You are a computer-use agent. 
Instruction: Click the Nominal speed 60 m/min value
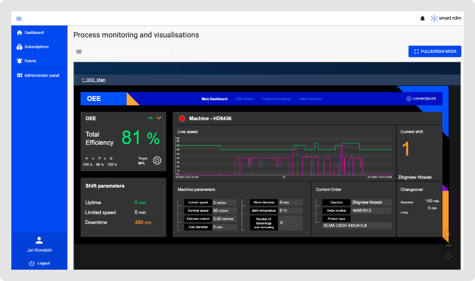(x=224, y=210)
